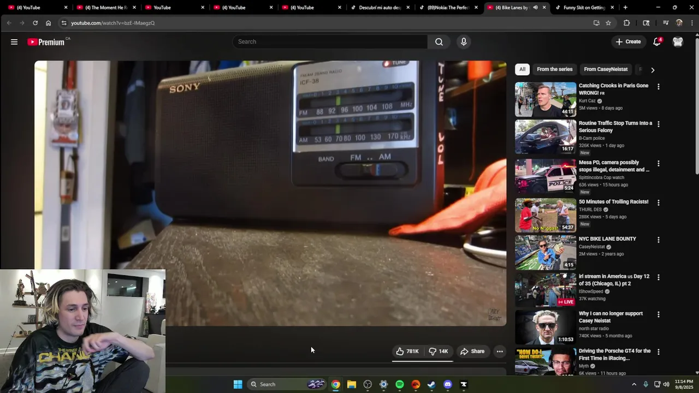Install app icon in address bar

coord(596,23)
